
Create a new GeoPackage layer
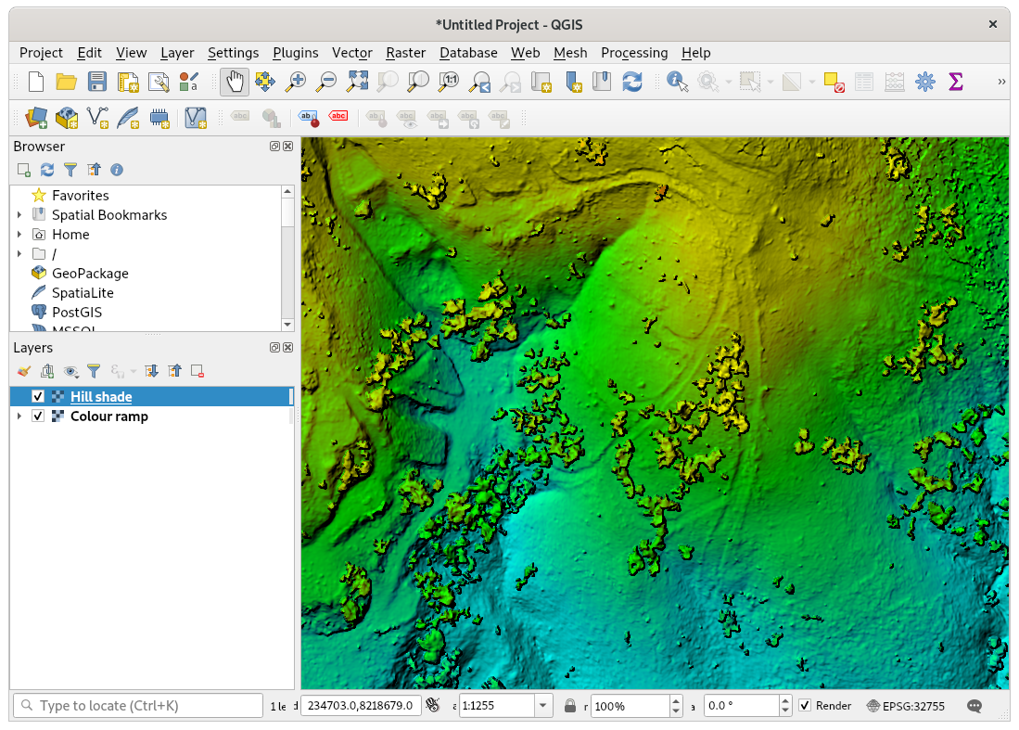(66, 118)
